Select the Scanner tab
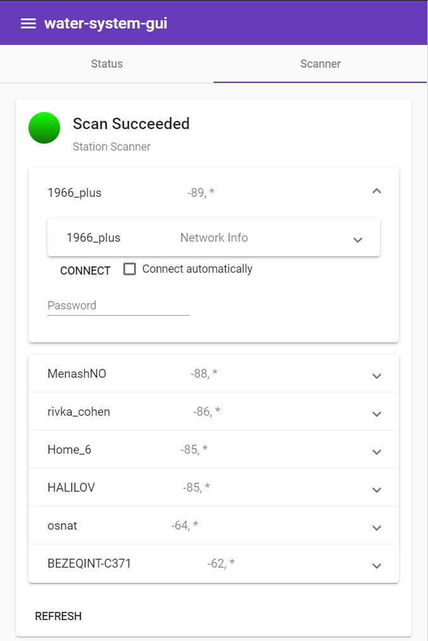This screenshot has height=641, width=428. (321, 64)
